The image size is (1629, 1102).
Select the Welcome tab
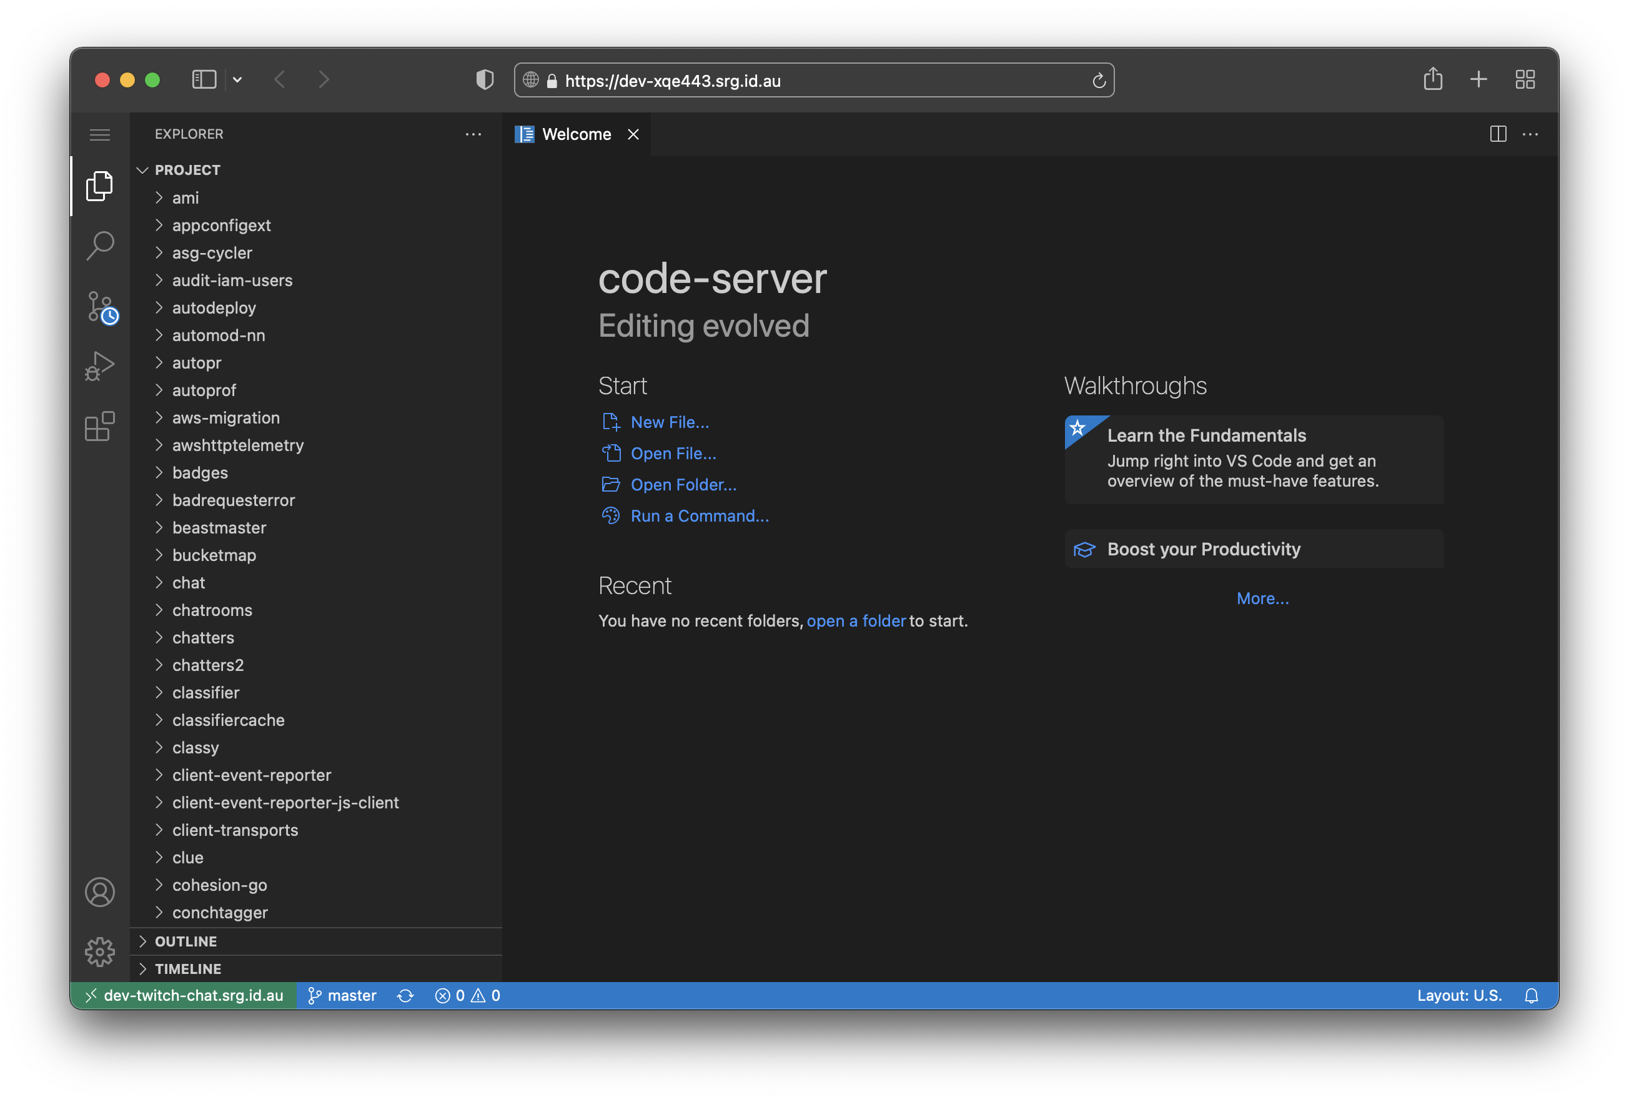click(575, 134)
